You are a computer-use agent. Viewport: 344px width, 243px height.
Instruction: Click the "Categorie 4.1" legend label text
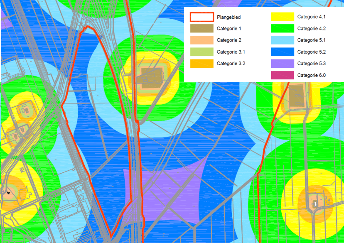pyautogui.click(x=311, y=17)
